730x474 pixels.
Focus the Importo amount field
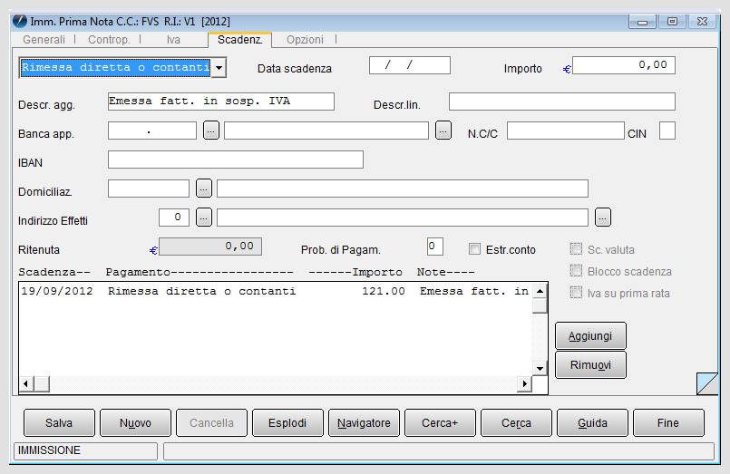click(x=624, y=65)
